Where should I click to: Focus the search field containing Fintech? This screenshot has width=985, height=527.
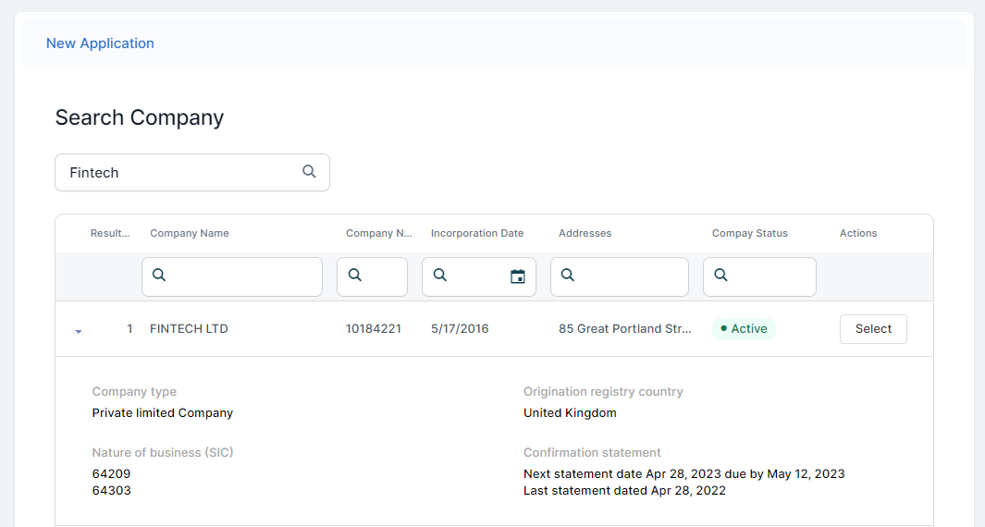pyautogui.click(x=180, y=173)
